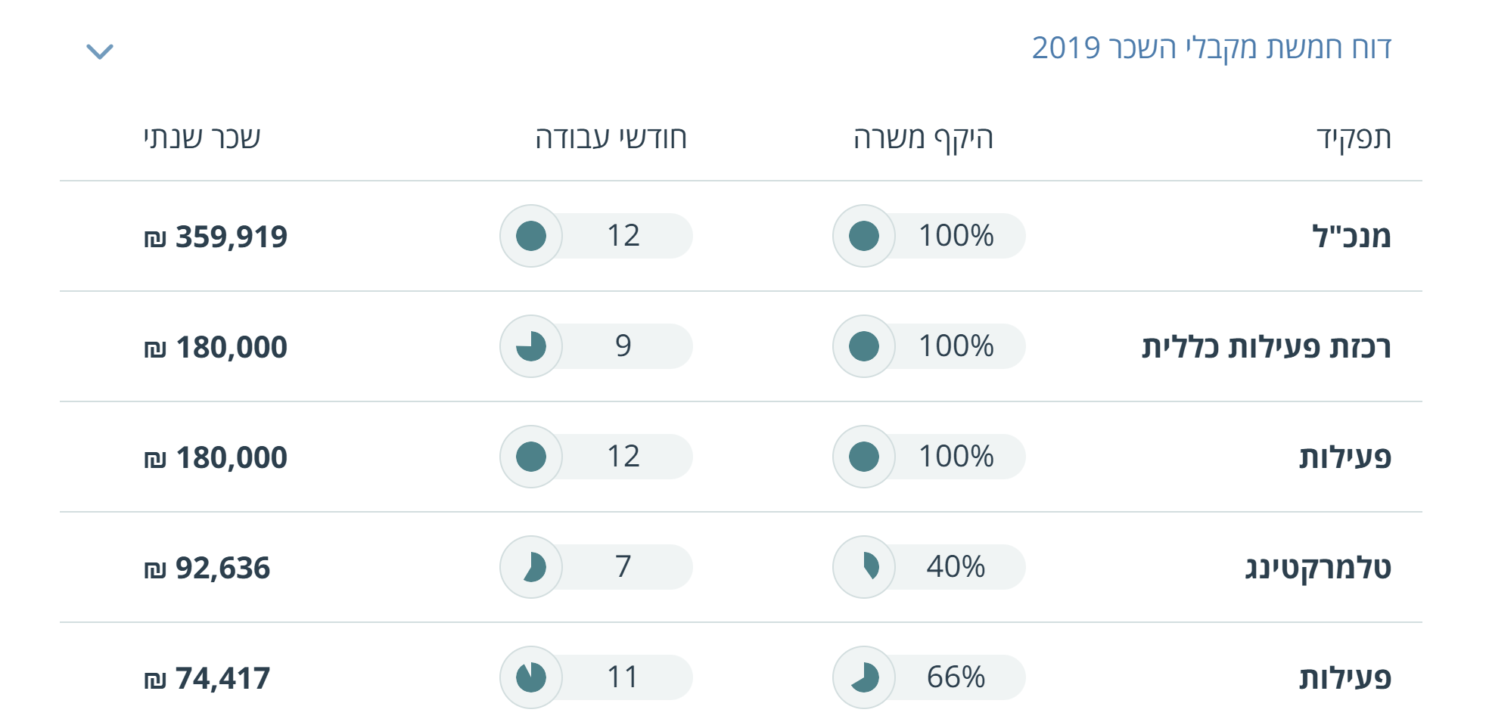
Task: Click the היקף משרה column header
Action: pos(923,138)
